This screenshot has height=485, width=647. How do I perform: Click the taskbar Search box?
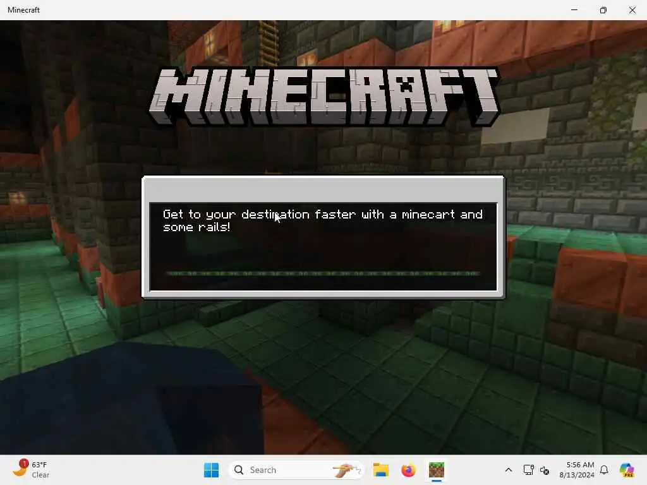pyautogui.click(x=296, y=470)
